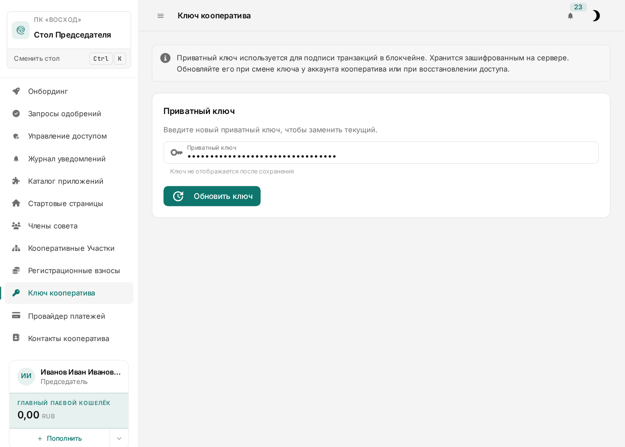Click the rocket icon beside Онбординг
This screenshot has width=625, height=447.
point(16,91)
